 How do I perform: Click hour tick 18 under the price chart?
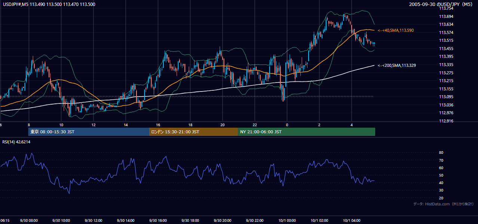[190, 125]
